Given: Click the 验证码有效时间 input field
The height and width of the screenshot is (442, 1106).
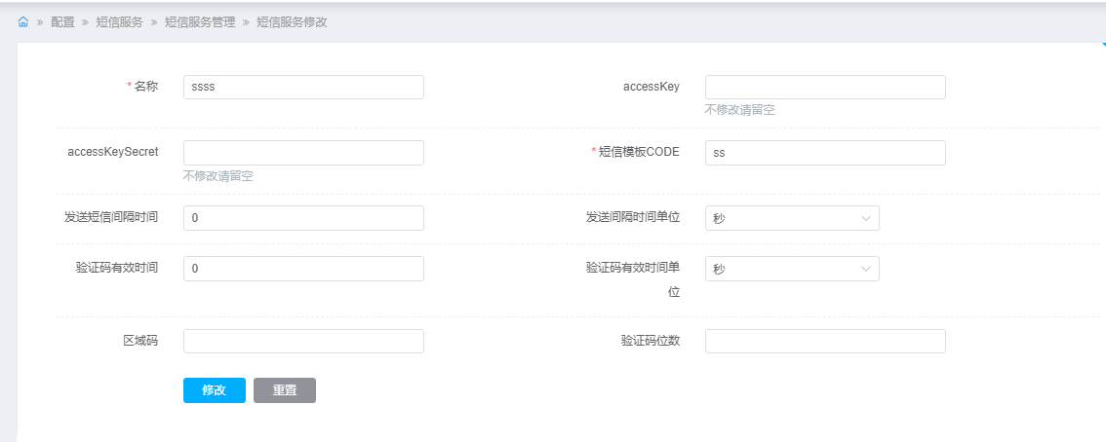Looking at the screenshot, I should [303, 269].
